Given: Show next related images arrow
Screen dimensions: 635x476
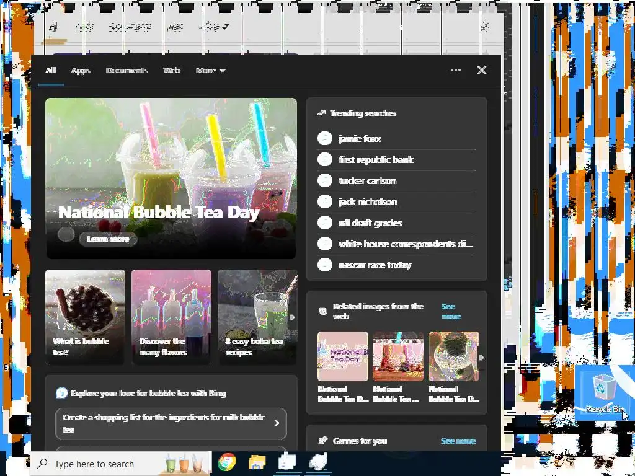Looking at the screenshot, I should pyautogui.click(x=481, y=358).
